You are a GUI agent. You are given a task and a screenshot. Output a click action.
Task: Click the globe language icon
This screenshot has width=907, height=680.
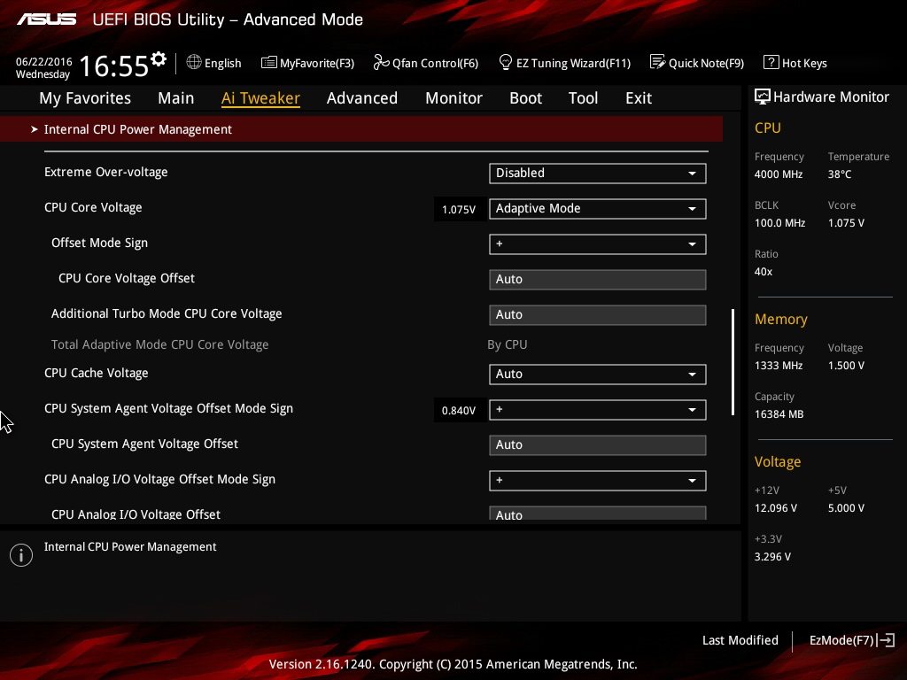(194, 62)
